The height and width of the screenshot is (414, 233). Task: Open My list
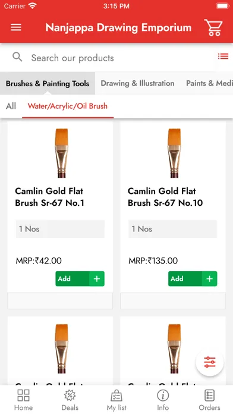[x=116, y=400]
